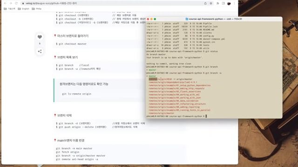Viewport: 298px width, 167px height.
Task: Open the browser profile avatar
Action: point(229,3)
